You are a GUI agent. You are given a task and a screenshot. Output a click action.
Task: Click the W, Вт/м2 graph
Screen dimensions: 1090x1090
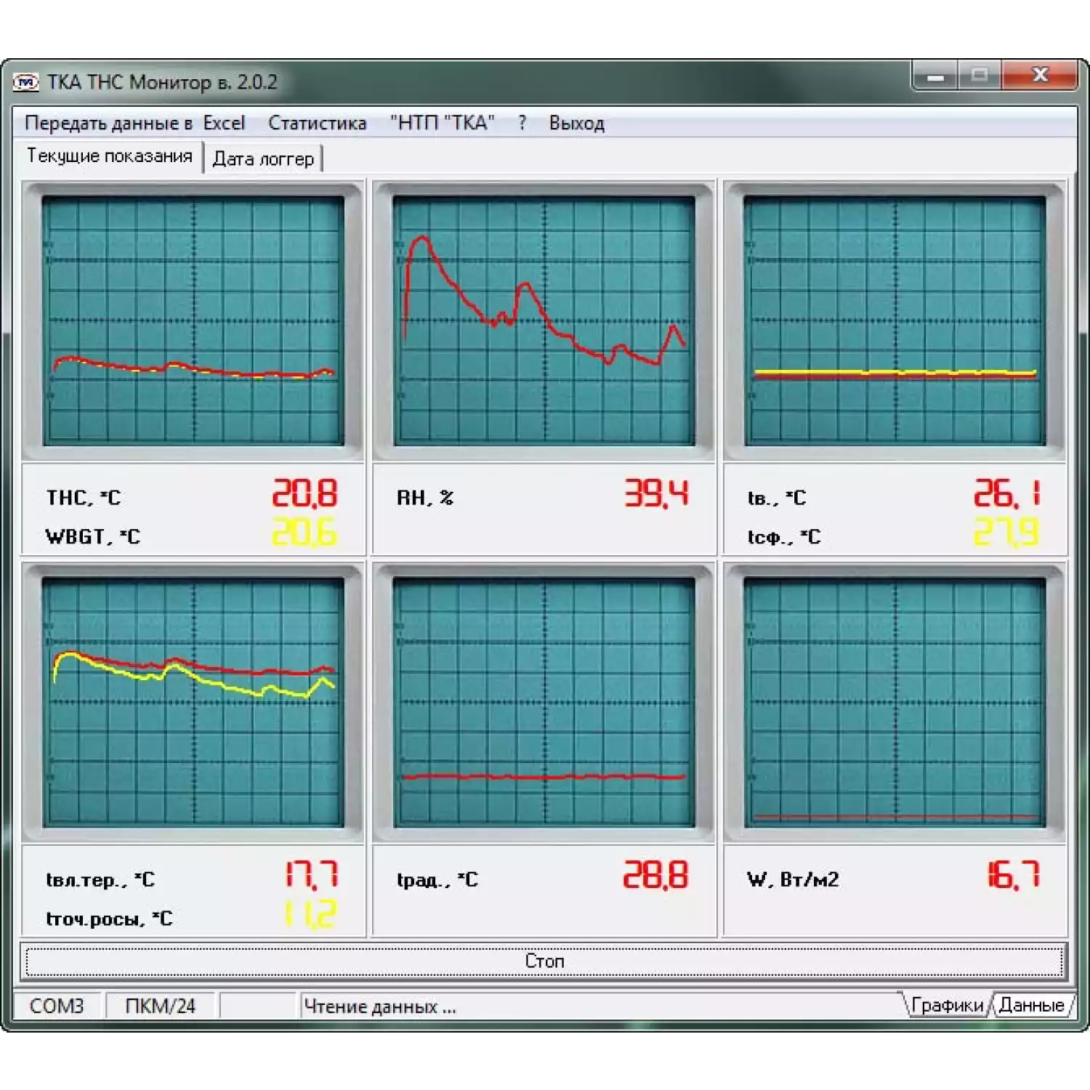click(x=895, y=702)
